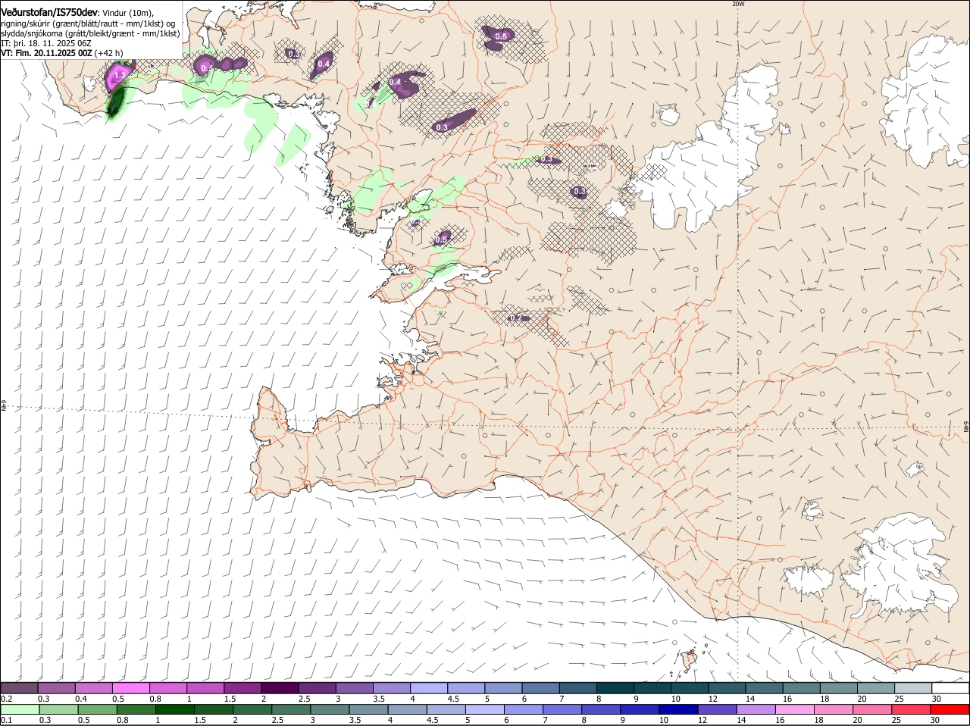The image size is (970, 726).
Task: Click the dark teal swatch between 8 and 9
Action: [615, 688]
